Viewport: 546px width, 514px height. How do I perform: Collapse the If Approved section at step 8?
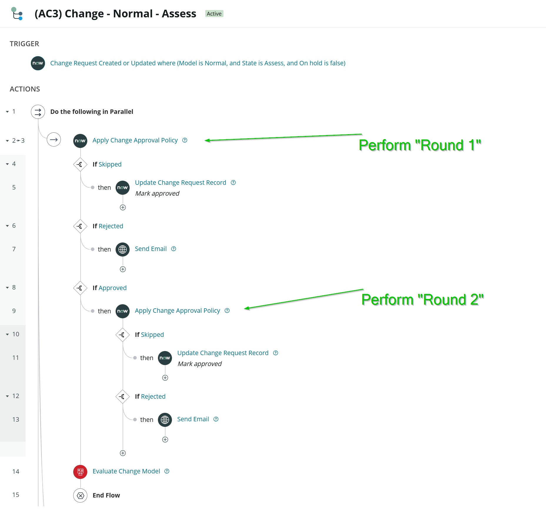[x=7, y=287]
